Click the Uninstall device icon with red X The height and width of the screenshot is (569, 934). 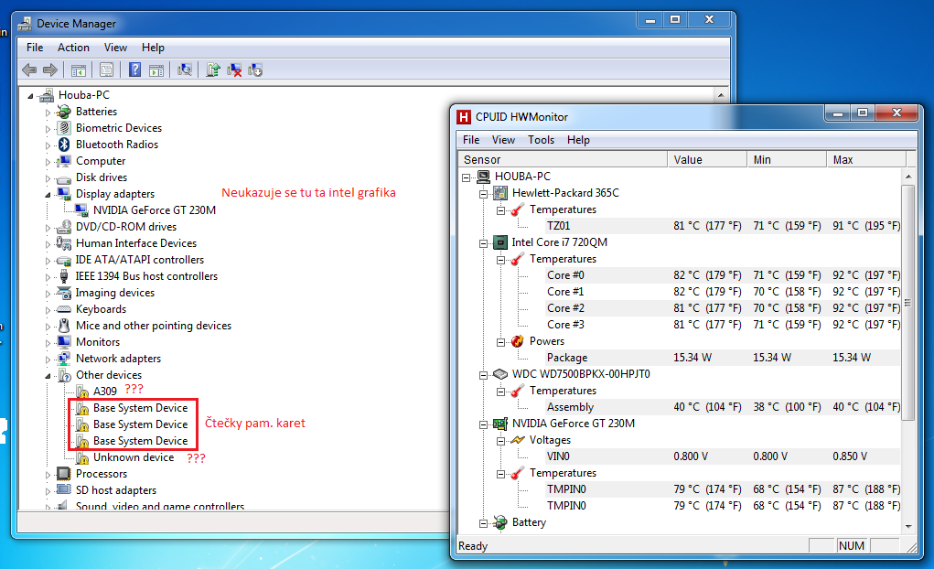point(234,70)
